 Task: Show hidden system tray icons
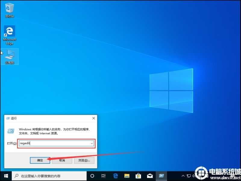pyautogui.click(x=183, y=176)
